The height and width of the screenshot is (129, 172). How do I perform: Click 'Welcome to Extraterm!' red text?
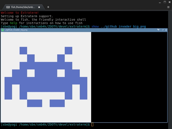pos(20,13)
